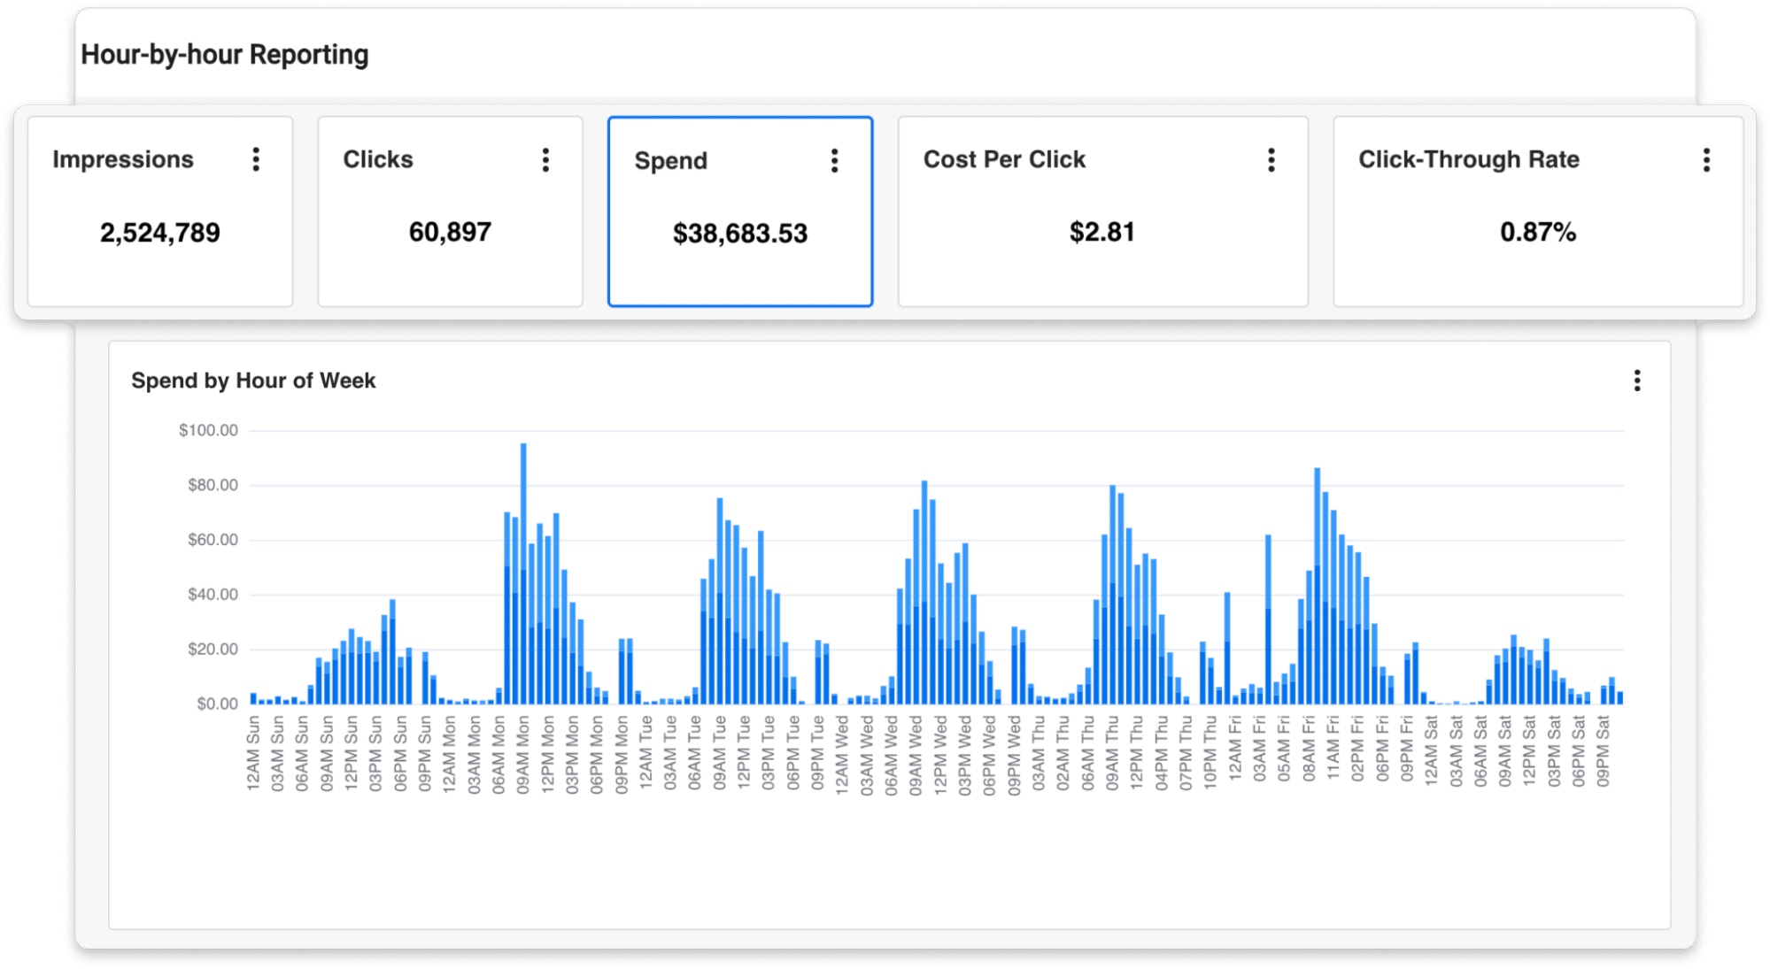
Task: Click the $80.00 y-axis label
Action: click(213, 485)
